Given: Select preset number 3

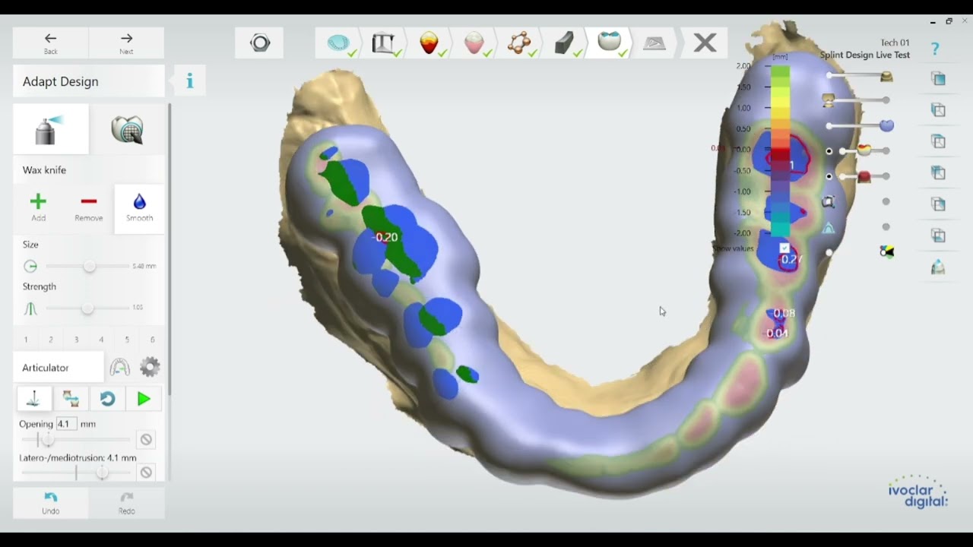Looking at the screenshot, I should point(76,340).
